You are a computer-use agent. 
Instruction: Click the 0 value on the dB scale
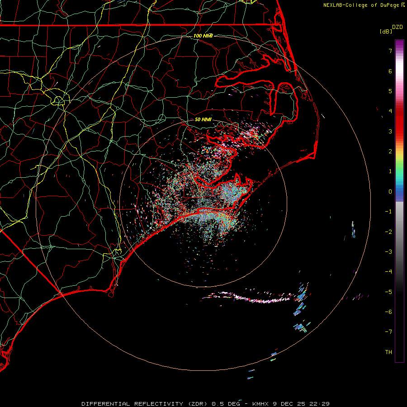390,192
